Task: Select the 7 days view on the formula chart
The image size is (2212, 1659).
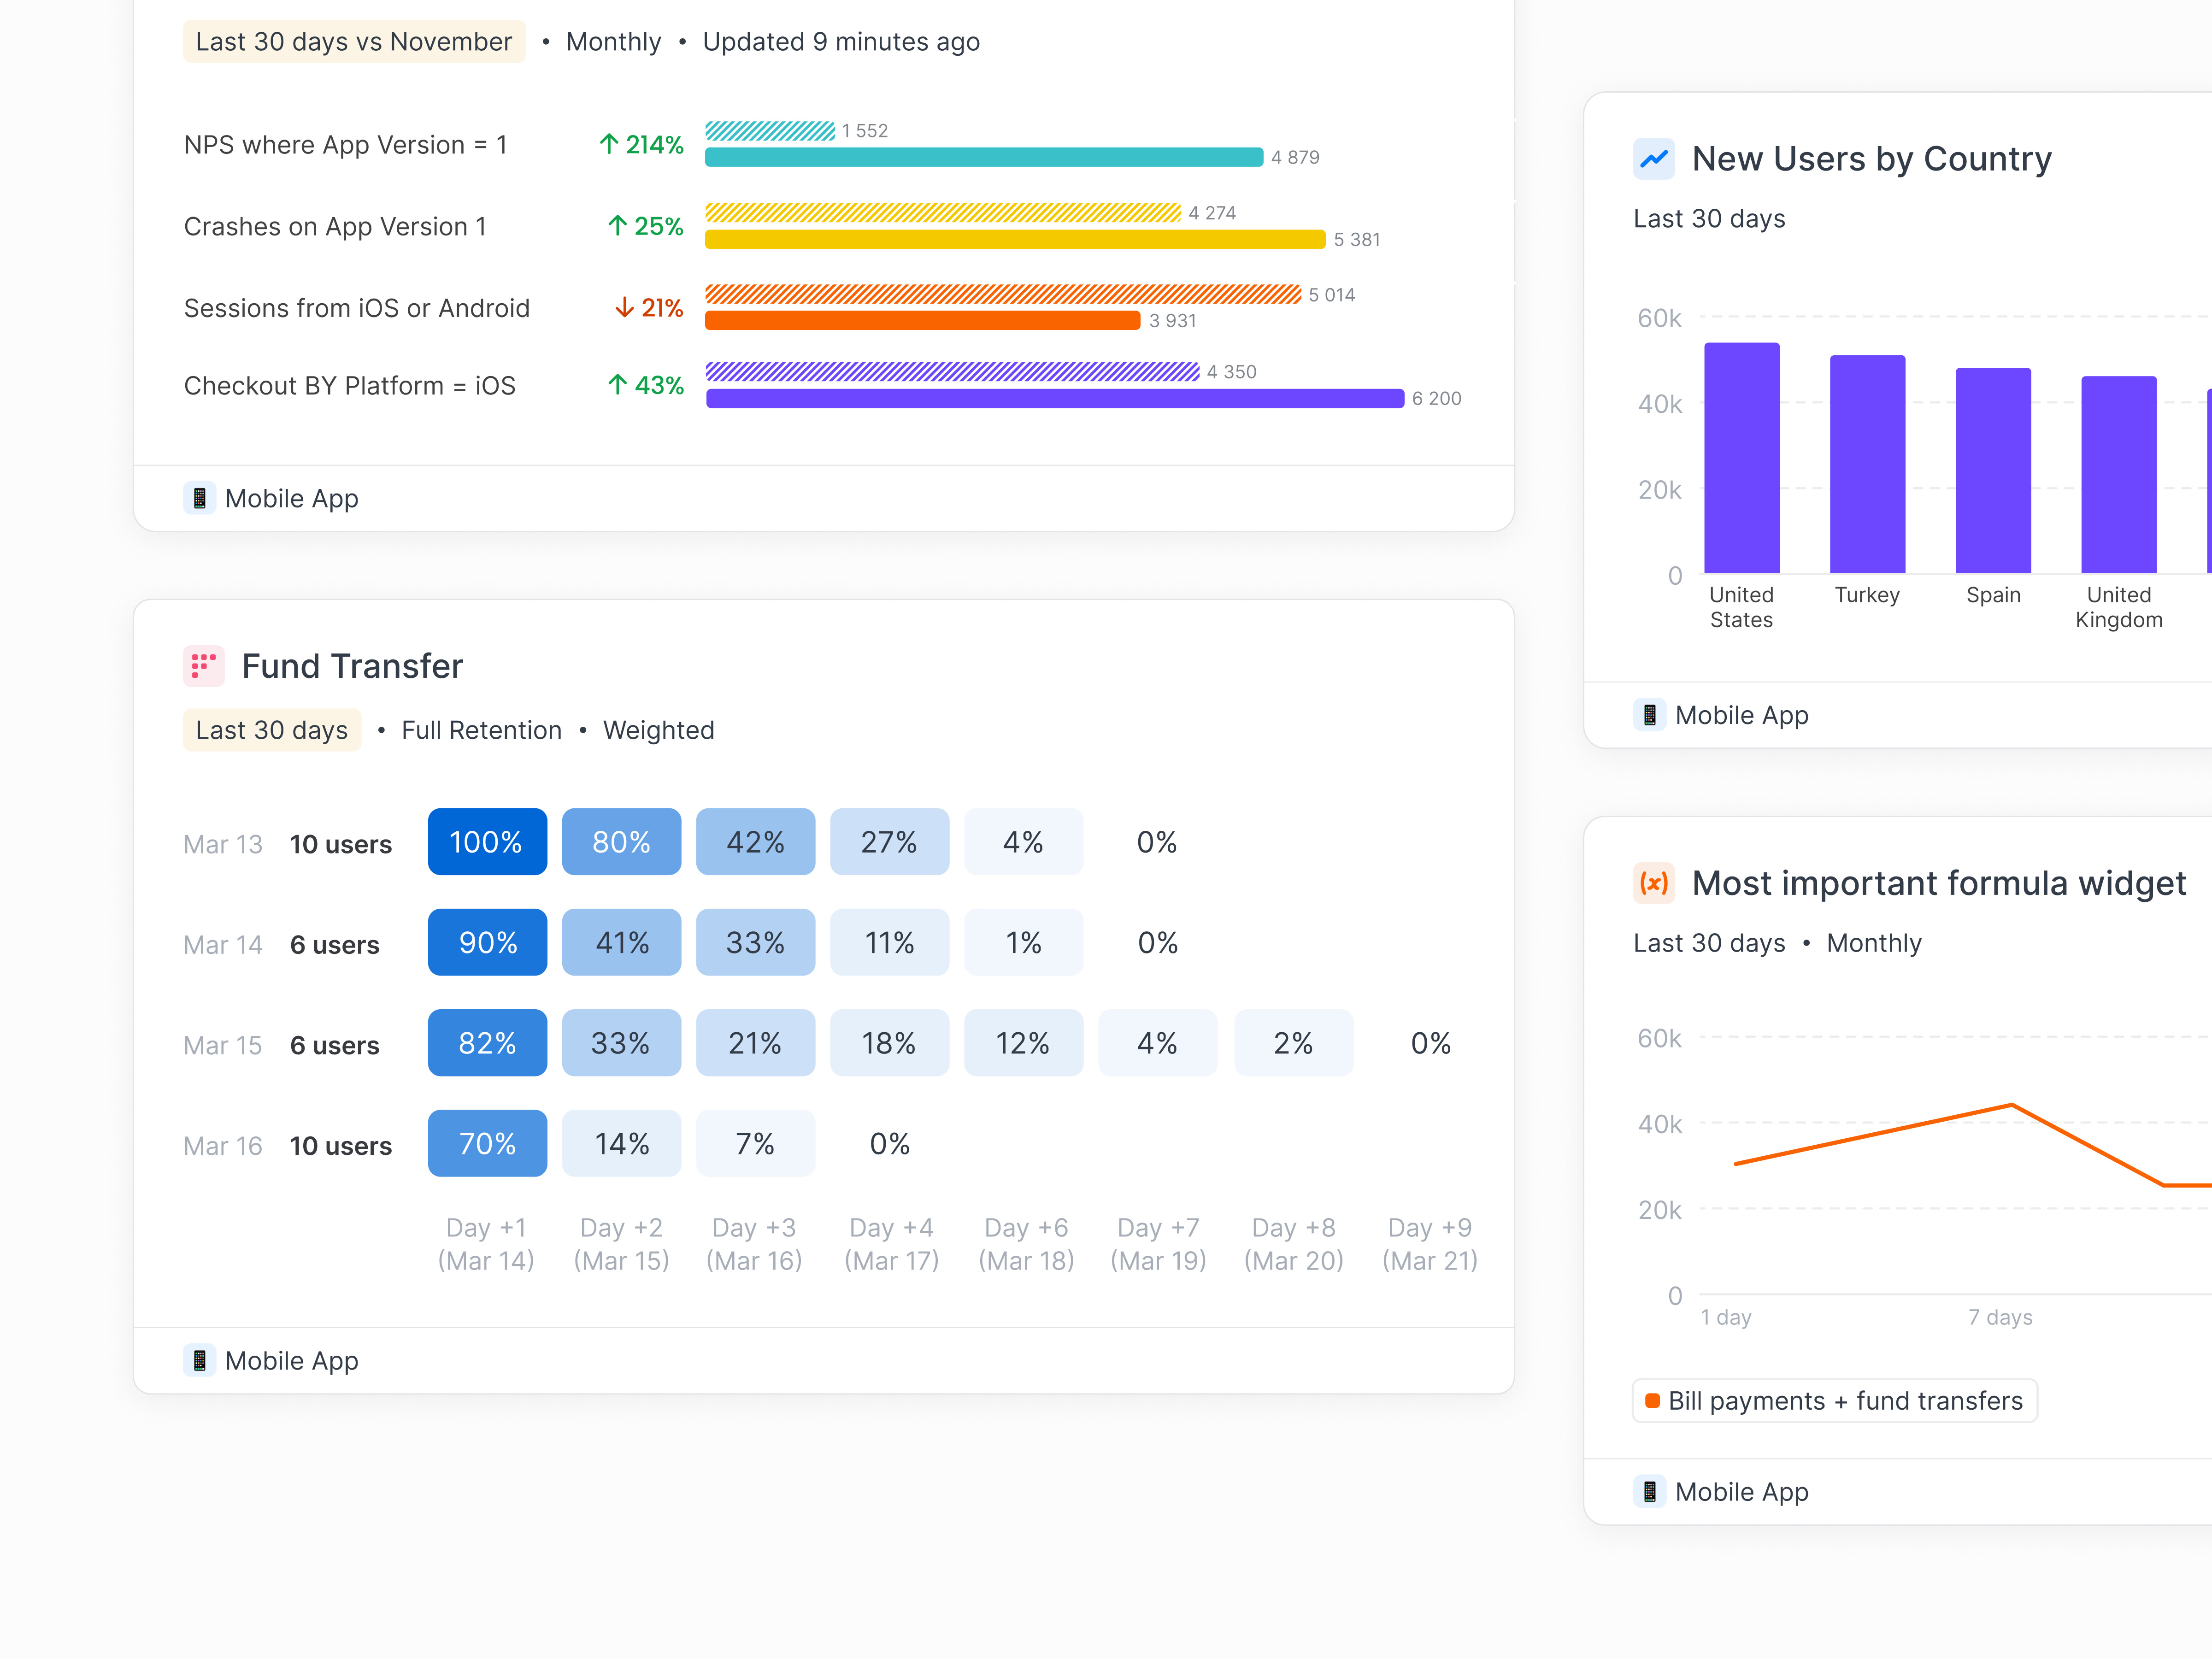Action: 2001,1317
